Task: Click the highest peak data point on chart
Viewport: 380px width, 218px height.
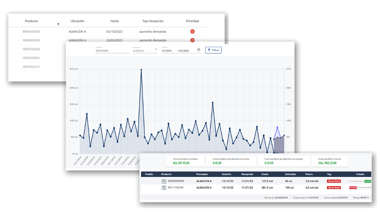Action: [141, 69]
